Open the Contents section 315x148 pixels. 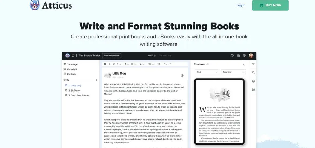click(70, 74)
